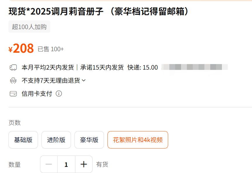The width and height of the screenshot is (252, 173).
Task: Increase quantity with the plus button
Action: coord(84,165)
